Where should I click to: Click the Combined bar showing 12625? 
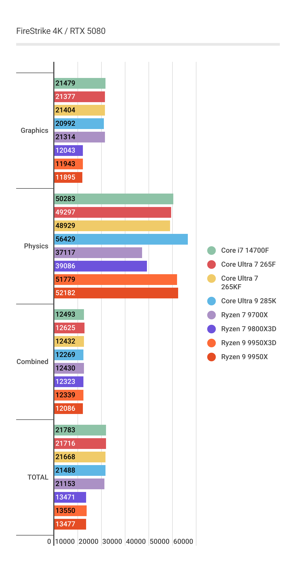[x=69, y=328]
